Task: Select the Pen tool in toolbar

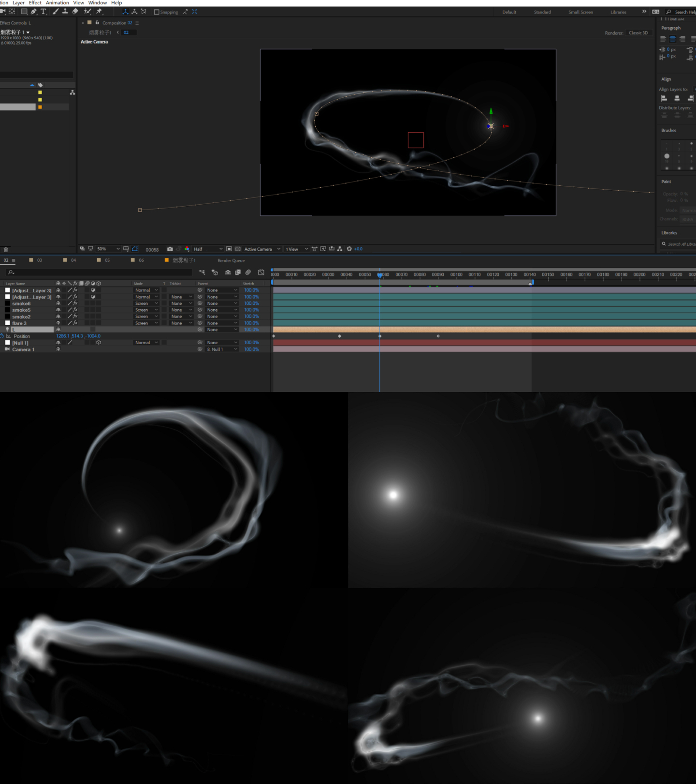Action: pos(33,12)
